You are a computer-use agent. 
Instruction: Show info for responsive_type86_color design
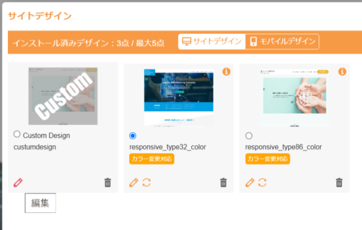point(342,72)
